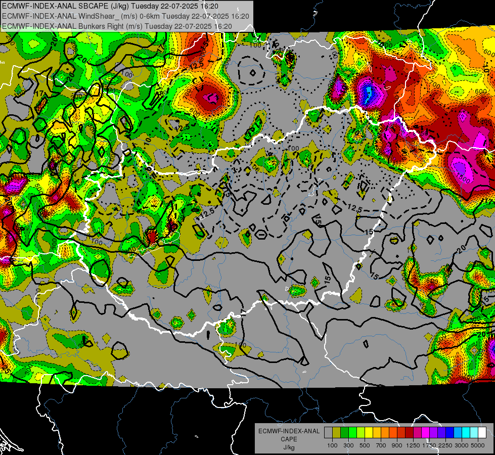Select the bright magenta legend swatch
Image resolution: width=495 pixels, height=455 pixels.
click(x=425, y=433)
